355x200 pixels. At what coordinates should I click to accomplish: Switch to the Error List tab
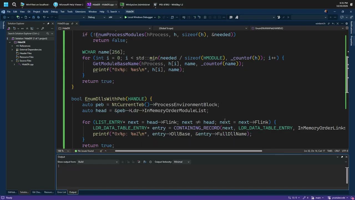[62, 192]
